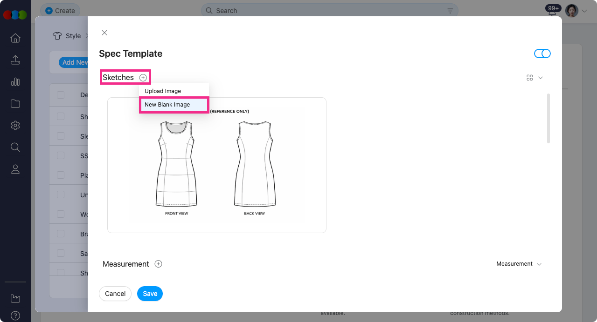Open the bar chart analytics icon
The height and width of the screenshot is (322, 597).
coord(15,82)
